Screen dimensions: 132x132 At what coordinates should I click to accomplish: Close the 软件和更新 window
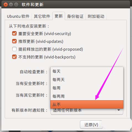(x=6, y=4)
